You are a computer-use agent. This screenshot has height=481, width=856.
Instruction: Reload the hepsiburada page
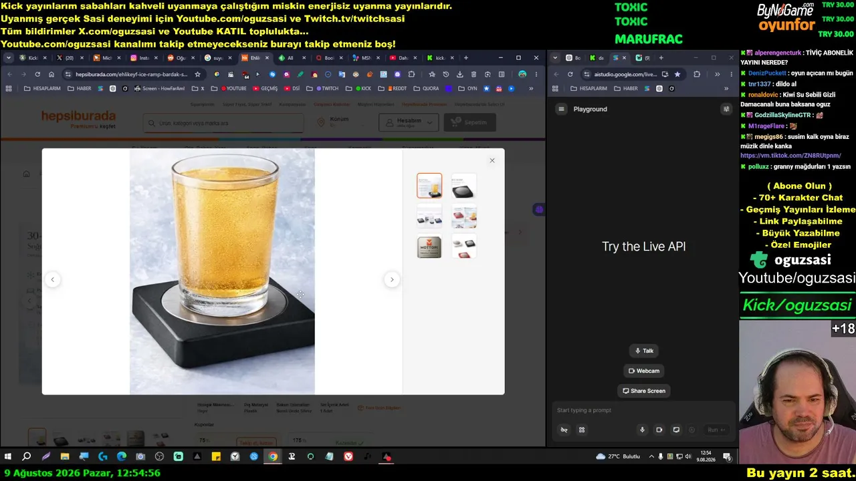(x=37, y=74)
